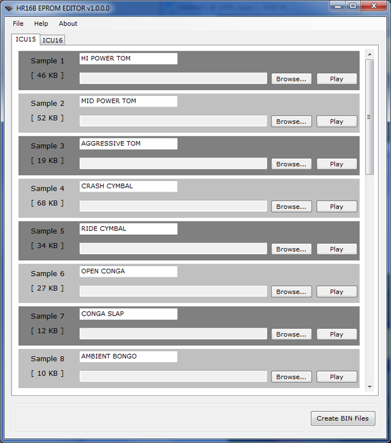Edit the OPEN CONGA name field

click(129, 272)
